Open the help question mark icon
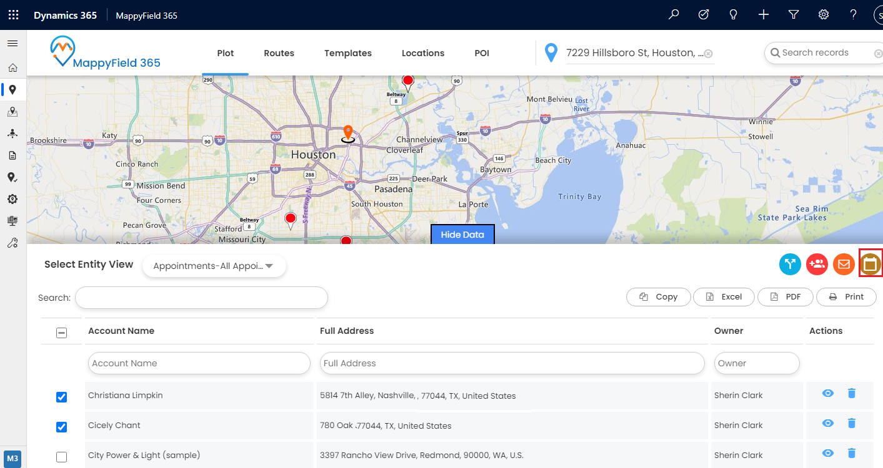This screenshot has height=468, width=883. 853,15
